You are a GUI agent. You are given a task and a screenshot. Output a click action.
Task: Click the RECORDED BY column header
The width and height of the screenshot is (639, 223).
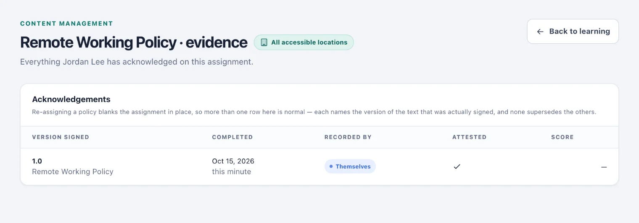pyautogui.click(x=348, y=137)
